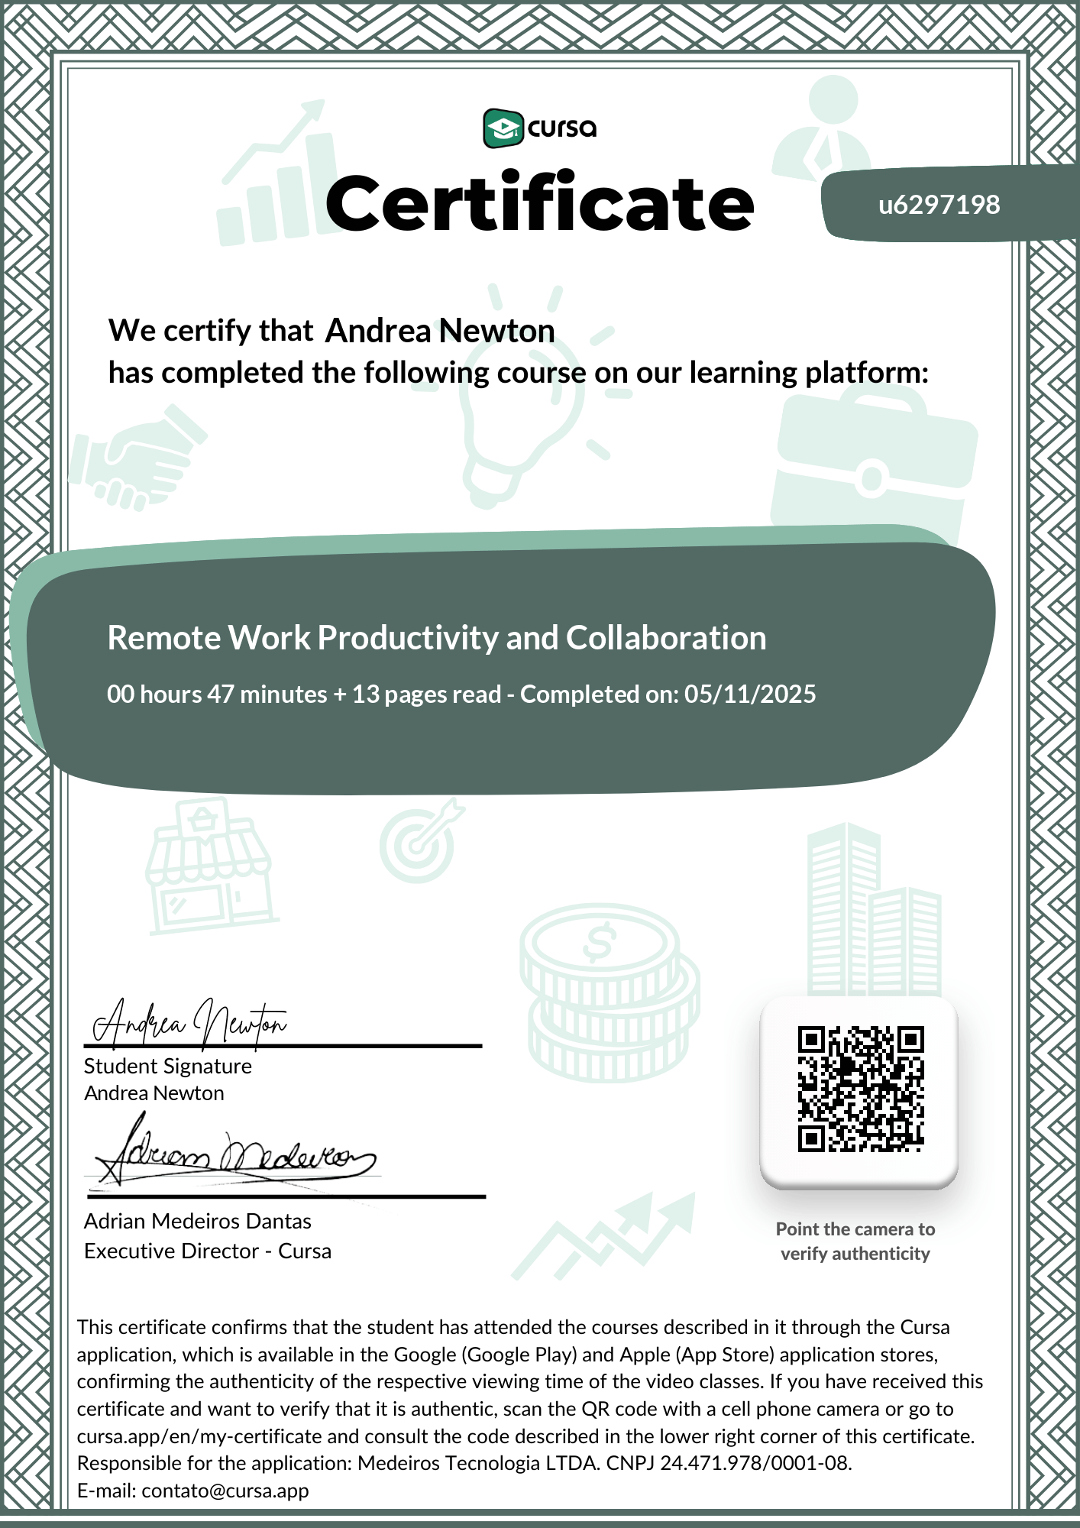The image size is (1080, 1528).
Task: Click the contato@cursa.app email address
Action: pyautogui.click(x=225, y=1491)
